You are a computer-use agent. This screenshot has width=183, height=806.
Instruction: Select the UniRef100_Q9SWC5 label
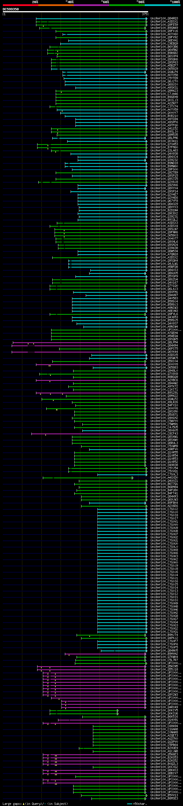pyautogui.click(x=164, y=358)
